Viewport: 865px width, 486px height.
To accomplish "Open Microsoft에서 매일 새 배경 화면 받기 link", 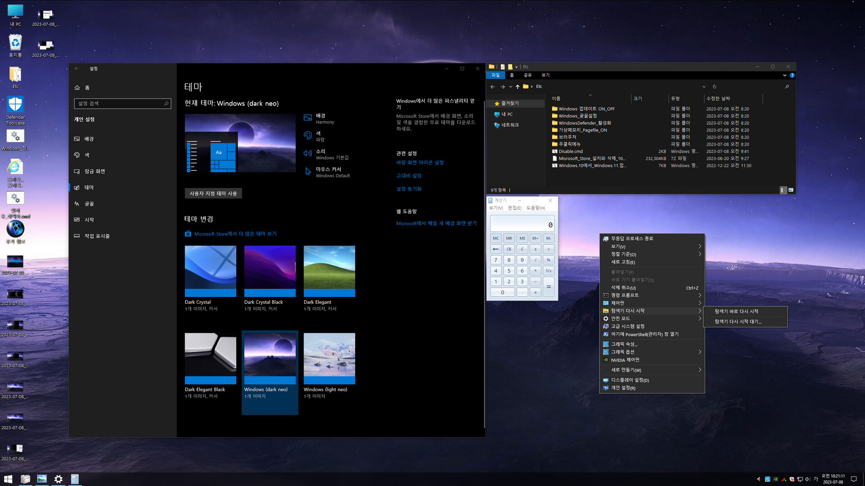I will pyautogui.click(x=436, y=223).
